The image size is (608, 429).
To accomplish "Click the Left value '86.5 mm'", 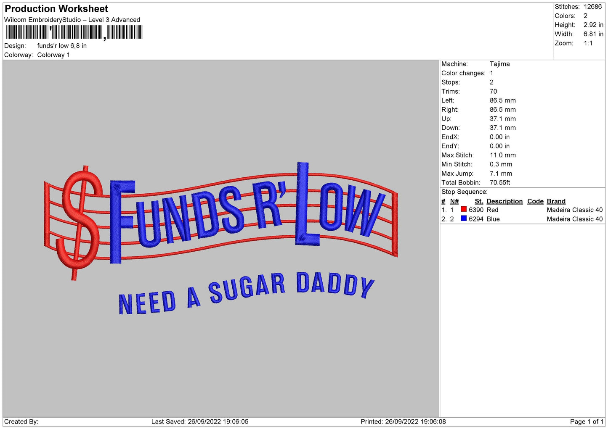I will pos(503,100).
